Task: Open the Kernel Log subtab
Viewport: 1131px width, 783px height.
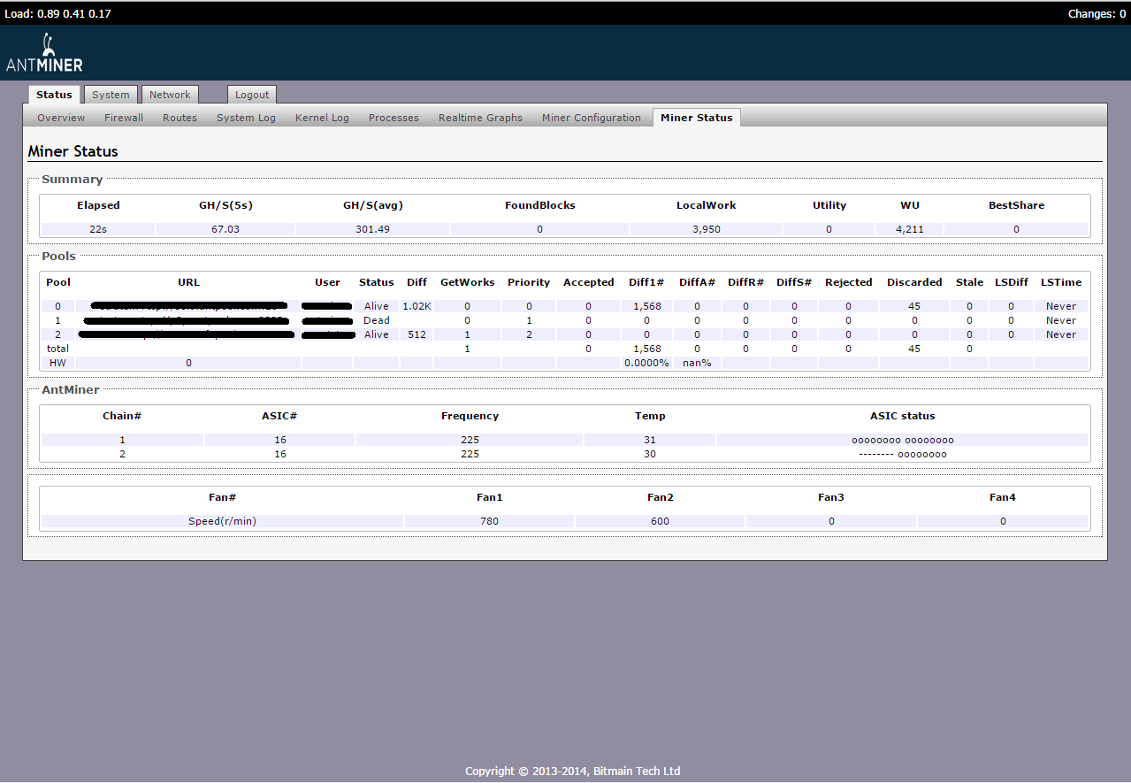Action: [322, 118]
